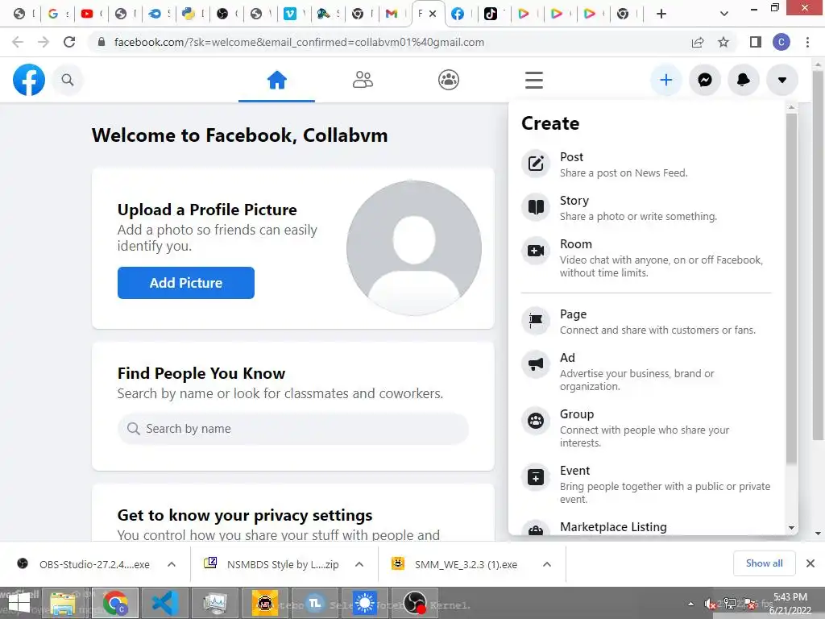Click the address bar URL
The width and height of the screenshot is (825, 619).
(x=299, y=42)
